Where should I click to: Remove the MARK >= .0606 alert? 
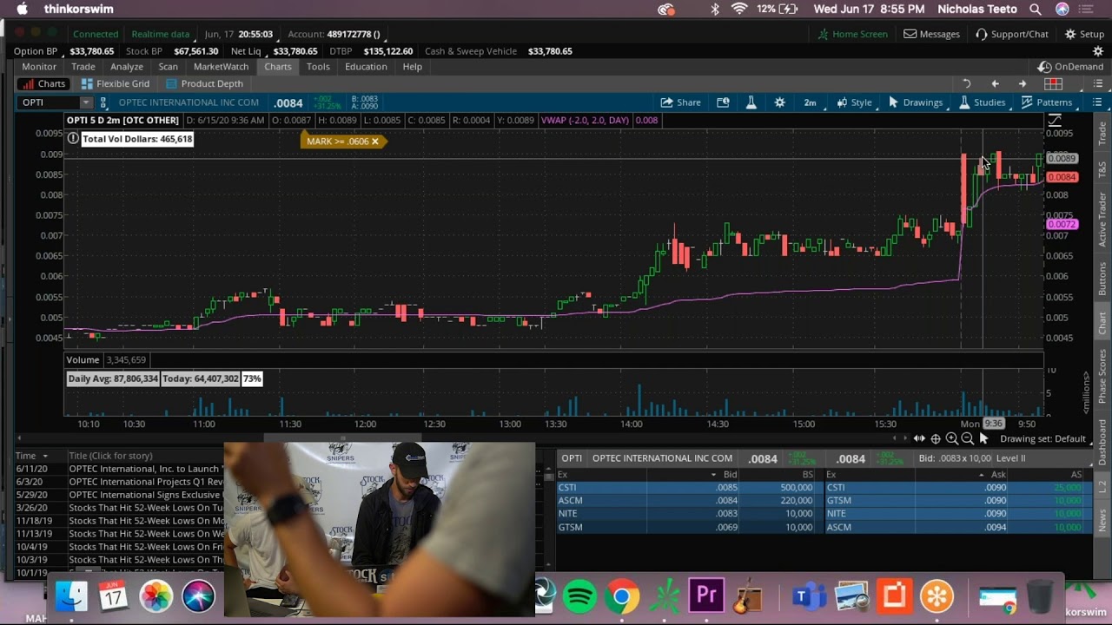click(375, 141)
